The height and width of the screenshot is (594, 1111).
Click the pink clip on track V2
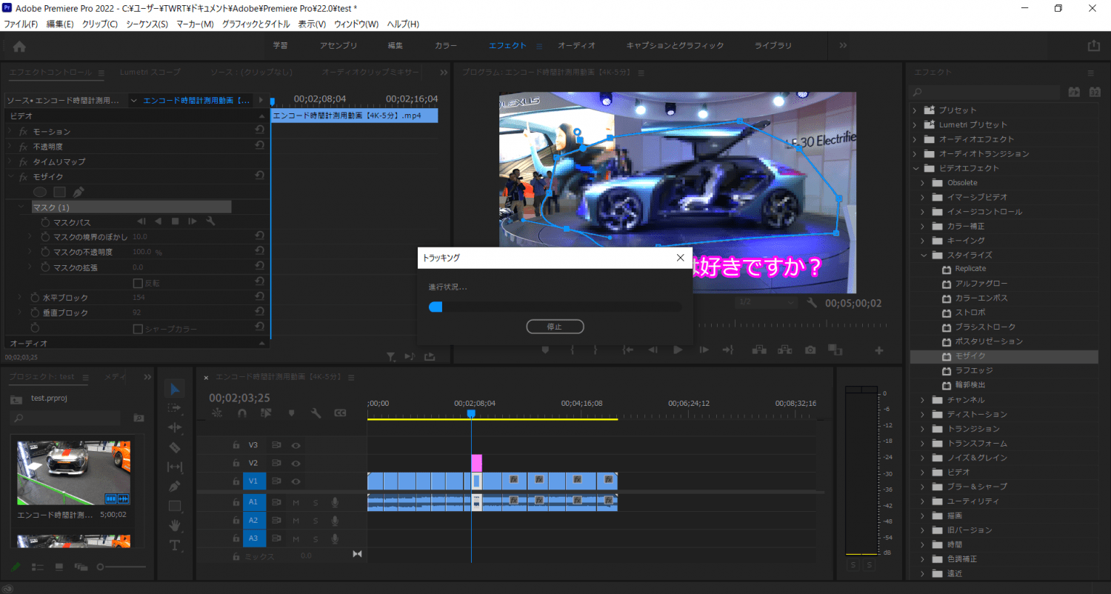(x=476, y=463)
